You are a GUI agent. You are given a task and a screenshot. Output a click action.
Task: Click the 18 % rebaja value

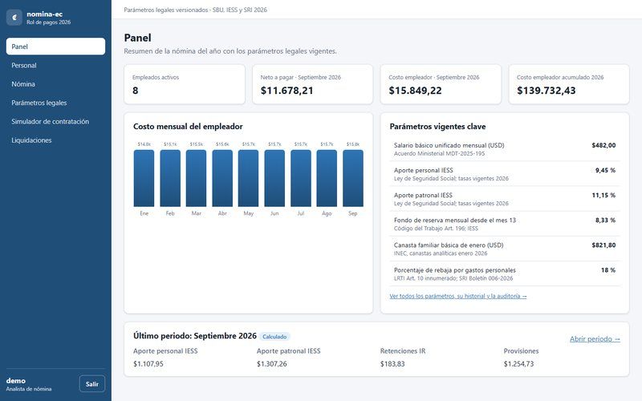(x=608, y=270)
